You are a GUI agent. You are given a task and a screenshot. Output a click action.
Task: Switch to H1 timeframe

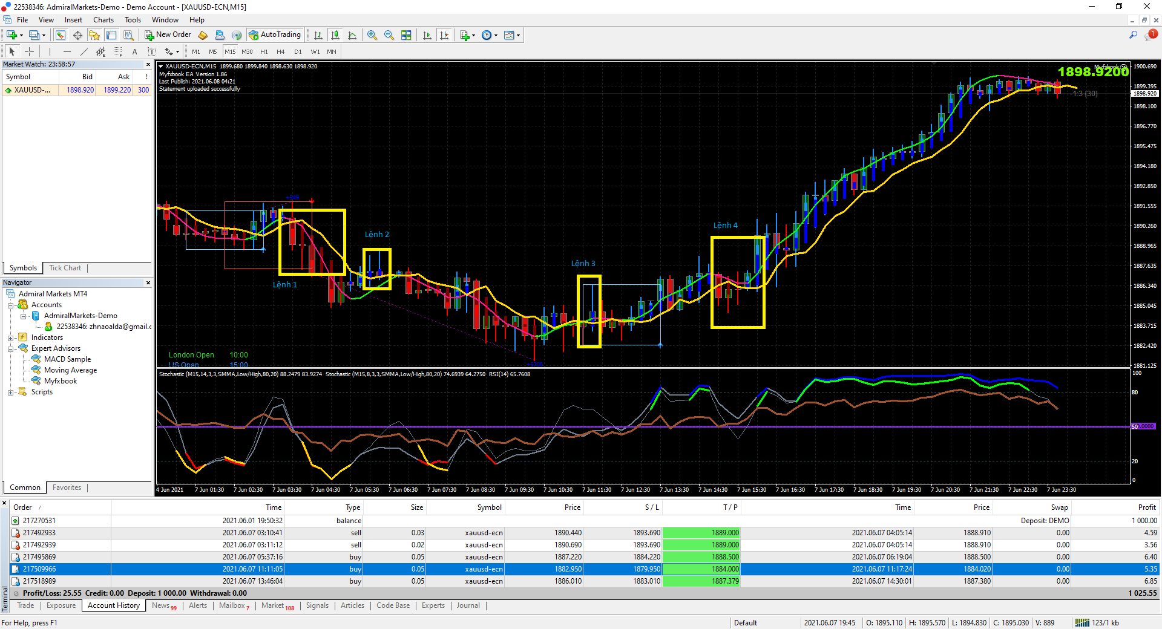pyautogui.click(x=264, y=51)
